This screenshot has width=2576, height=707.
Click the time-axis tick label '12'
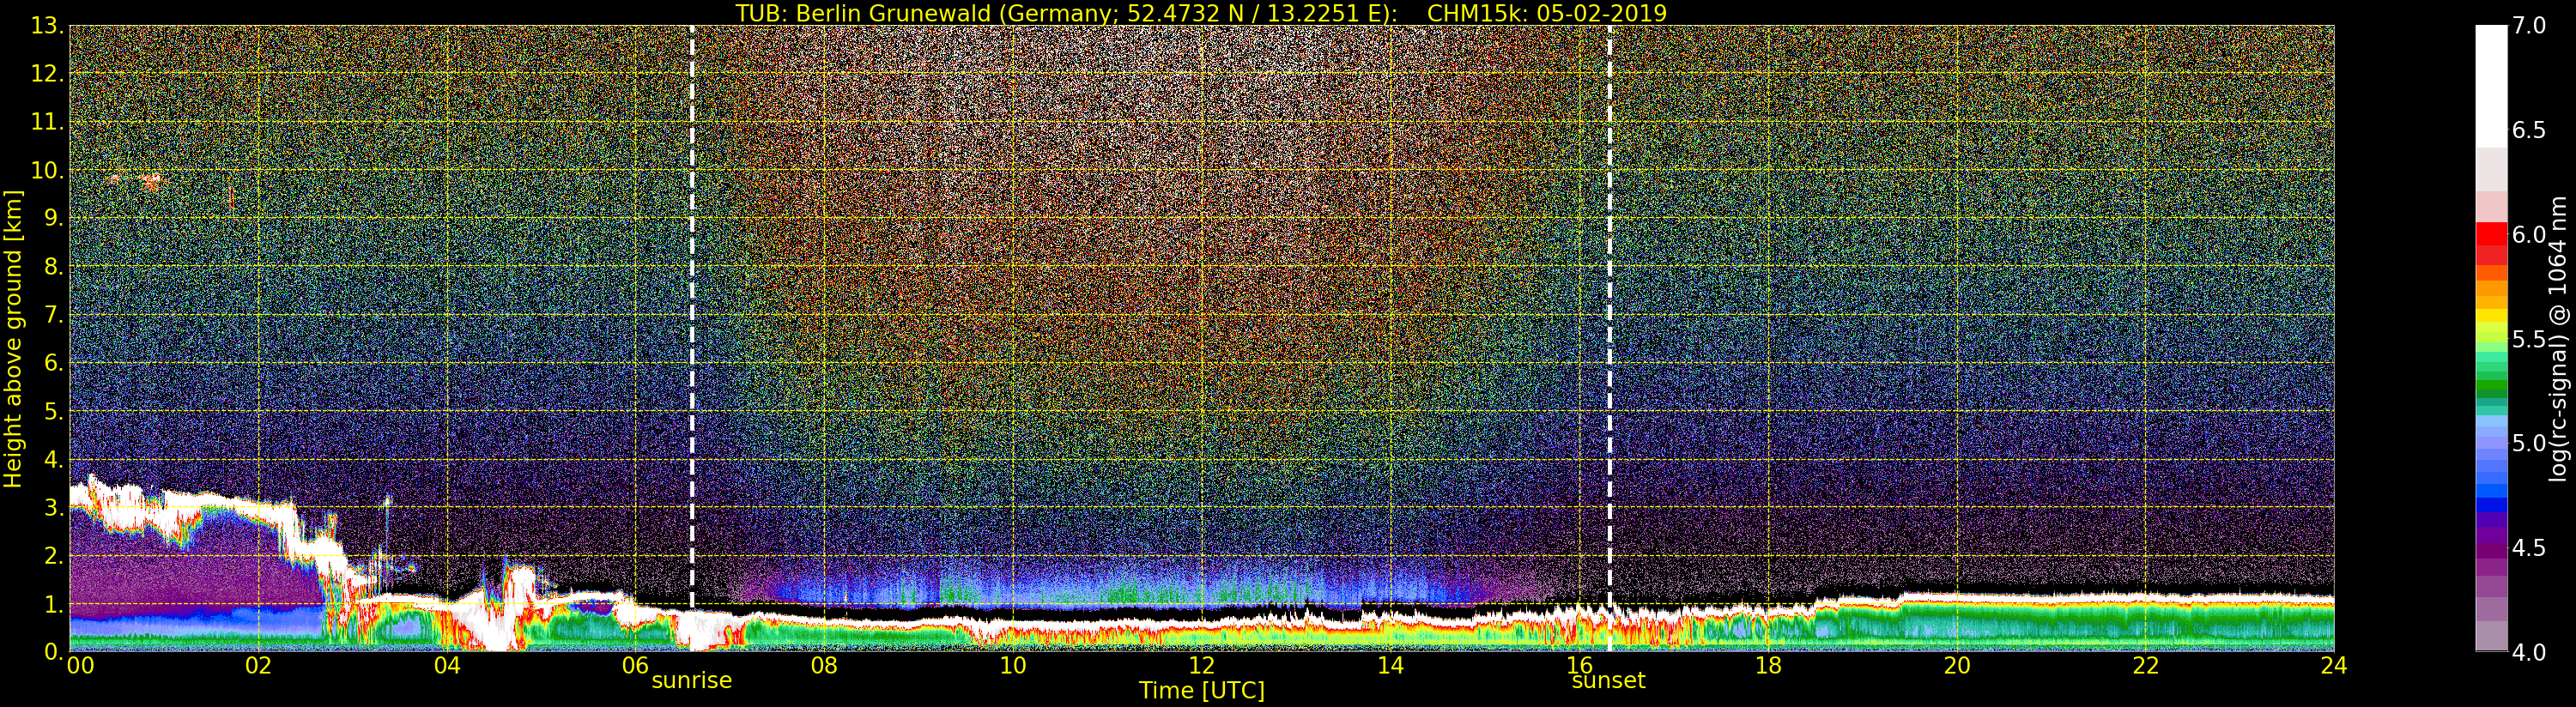pyautogui.click(x=1202, y=665)
